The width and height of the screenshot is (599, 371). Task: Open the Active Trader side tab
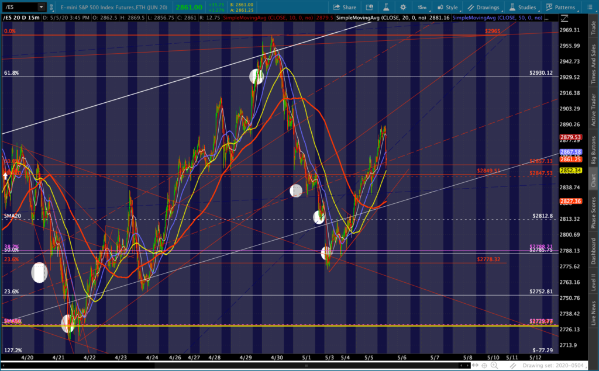[593, 110]
